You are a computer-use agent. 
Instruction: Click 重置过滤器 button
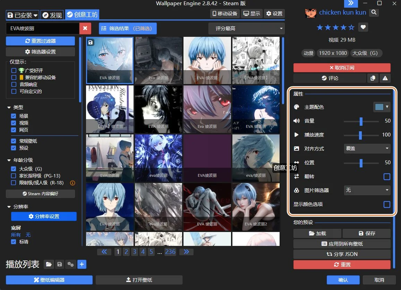click(40, 41)
